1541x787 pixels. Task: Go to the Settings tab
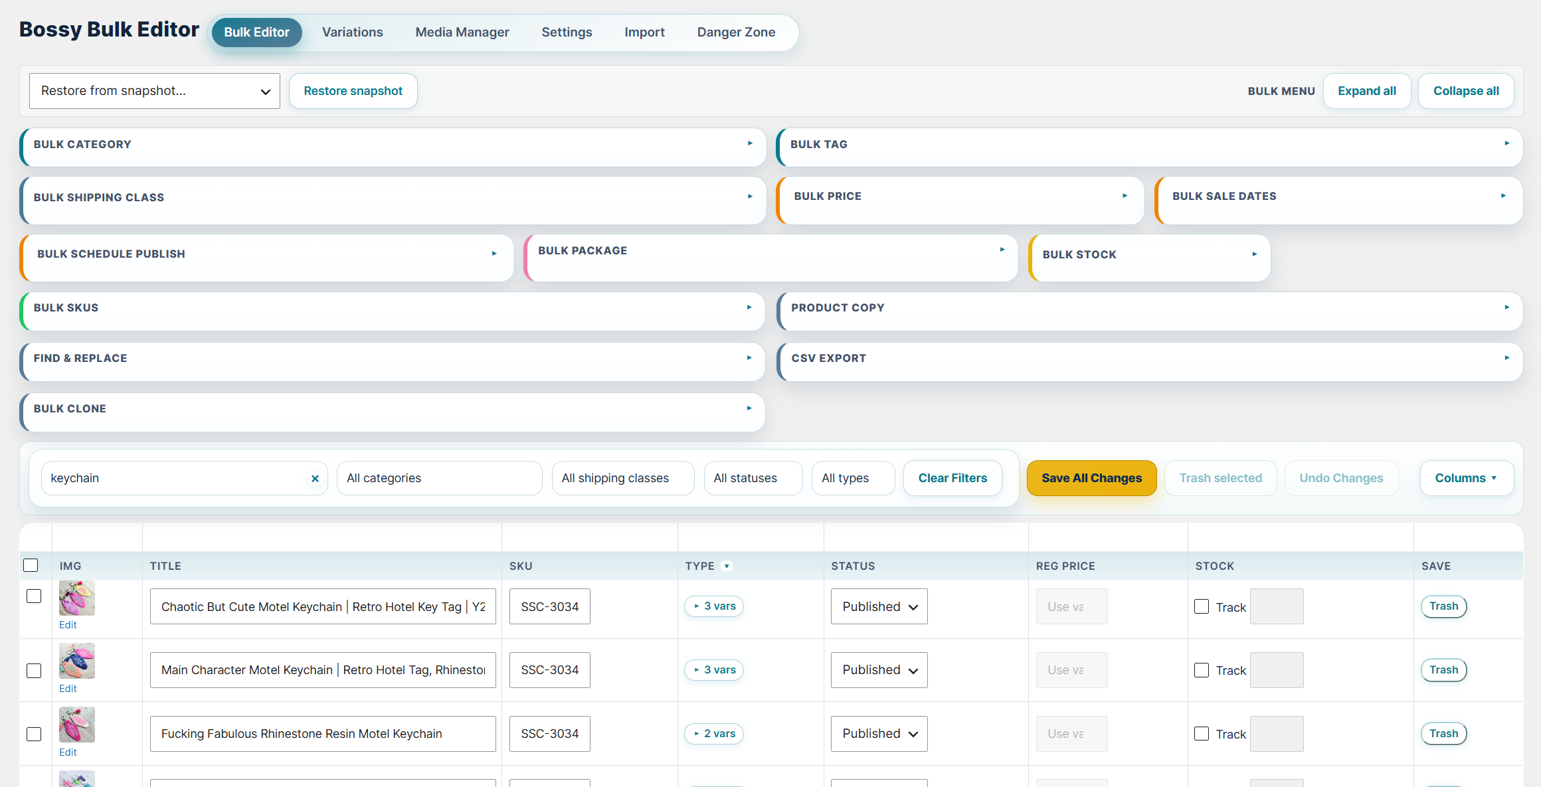(x=567, y=33)
